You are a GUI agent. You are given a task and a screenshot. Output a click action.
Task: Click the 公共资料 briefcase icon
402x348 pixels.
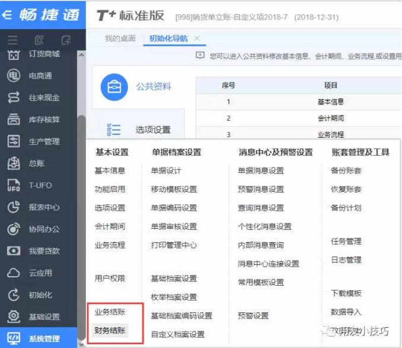[114, 87]
